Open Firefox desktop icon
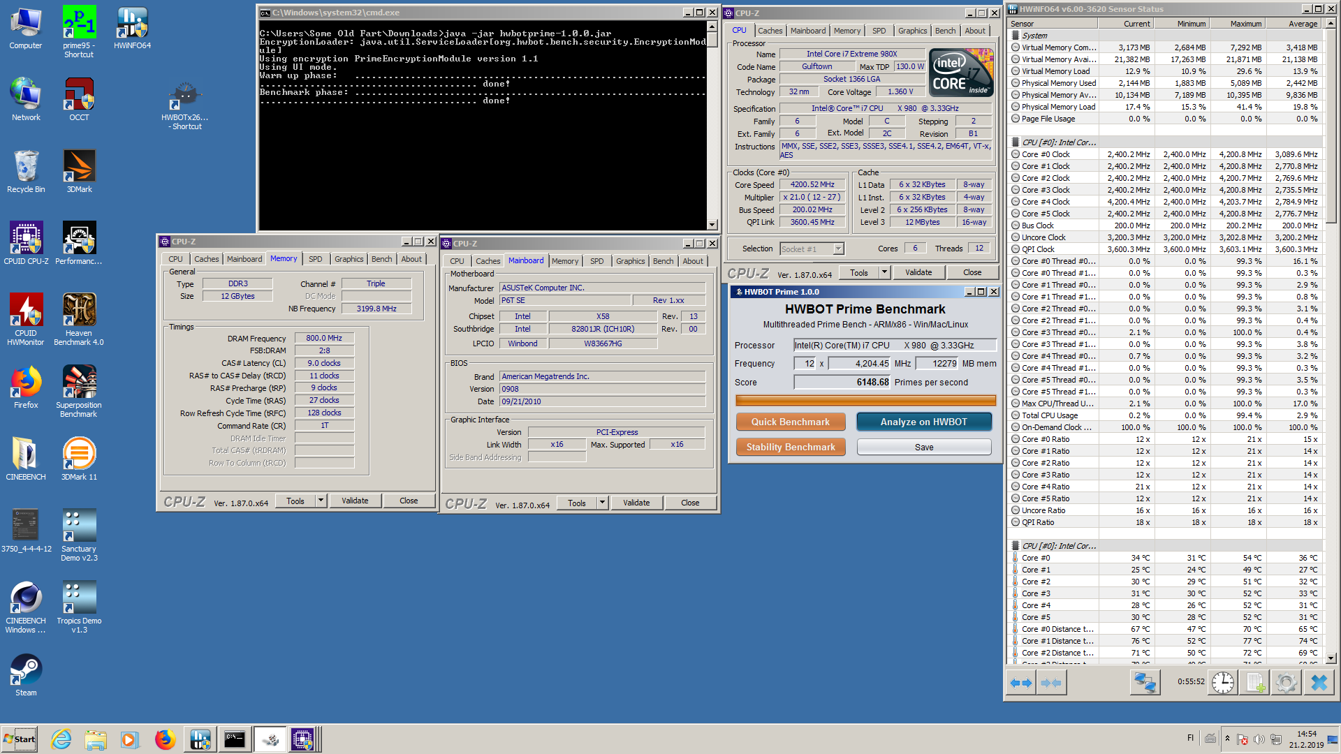 point(26,387)
